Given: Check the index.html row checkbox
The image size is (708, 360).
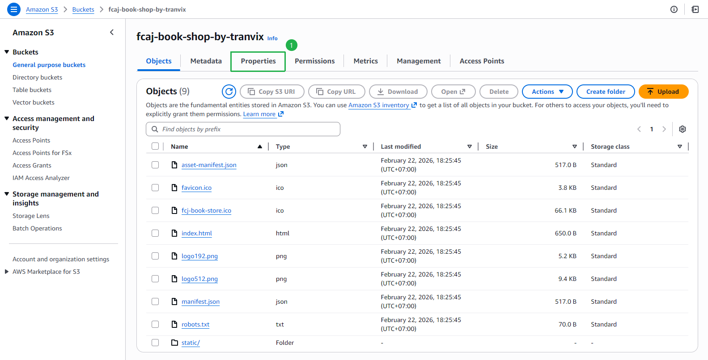Looking at the screenshot, I should (x=155, y=233).
